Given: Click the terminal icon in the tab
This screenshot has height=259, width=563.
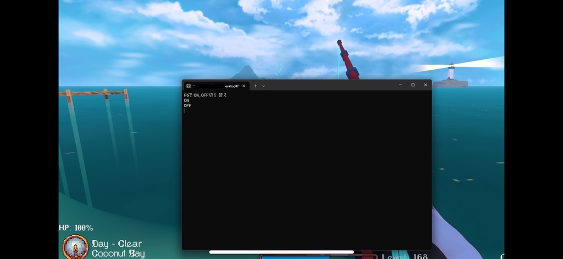Looking at the screenshot, I should coord(189,86).
